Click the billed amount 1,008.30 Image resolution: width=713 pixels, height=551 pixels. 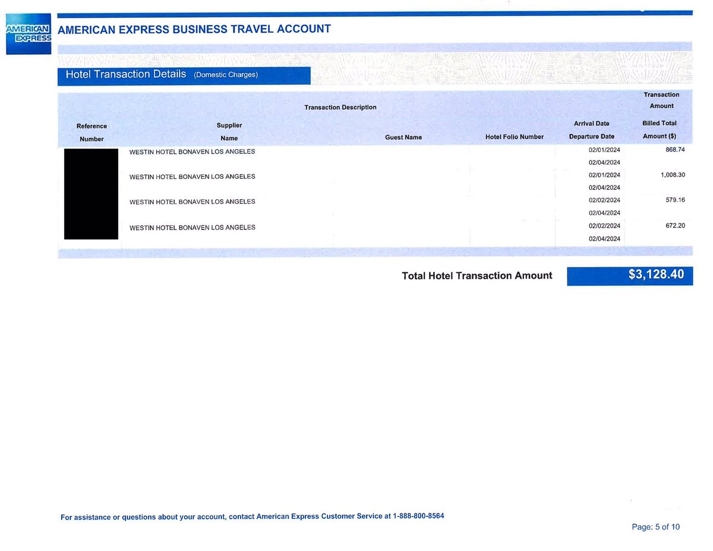pyautogui.click(x=673, y=175)
